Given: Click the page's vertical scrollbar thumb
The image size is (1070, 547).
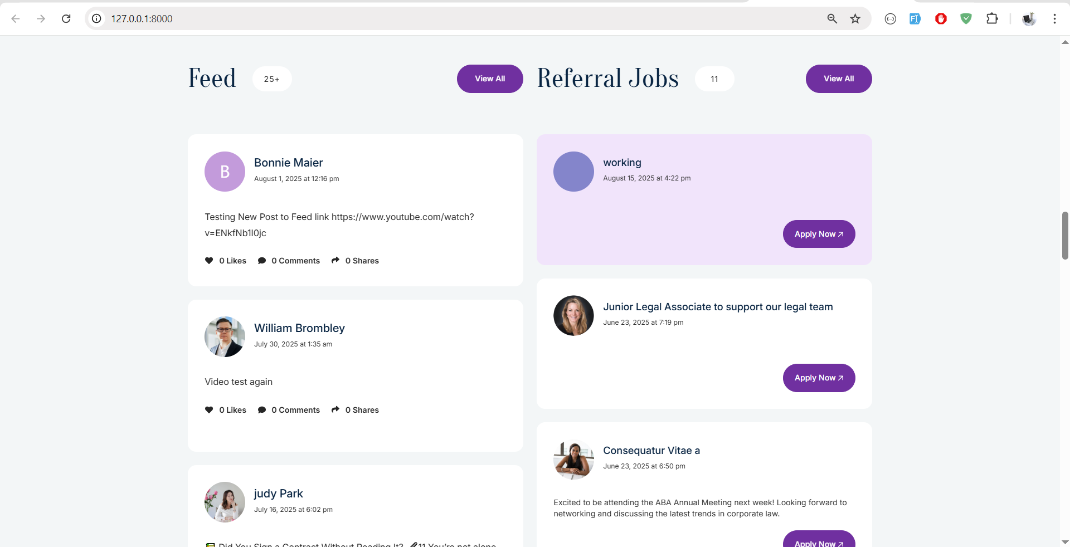Looking at the screenshot, I should tap(1065, 236).
